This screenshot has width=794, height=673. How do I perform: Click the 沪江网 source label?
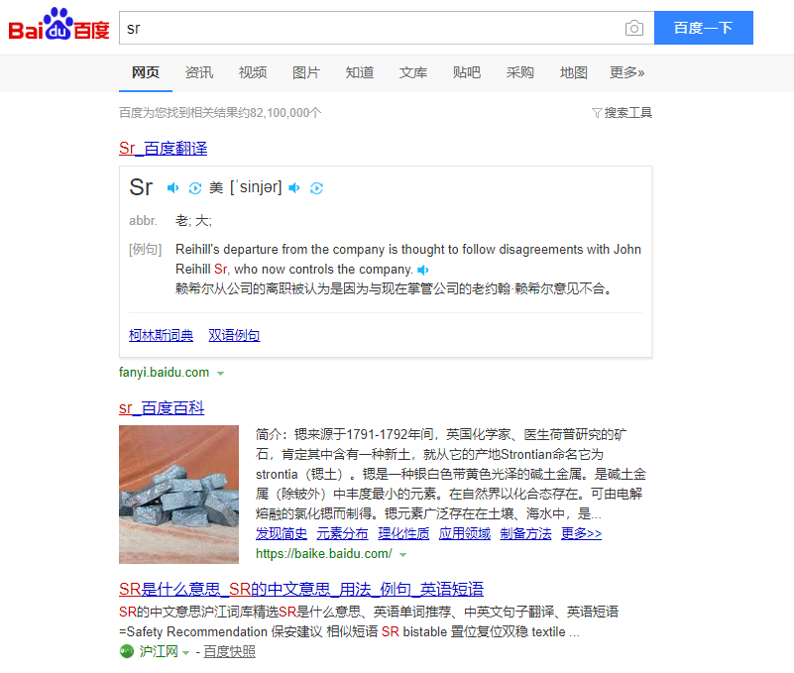[x=159, y=652]
